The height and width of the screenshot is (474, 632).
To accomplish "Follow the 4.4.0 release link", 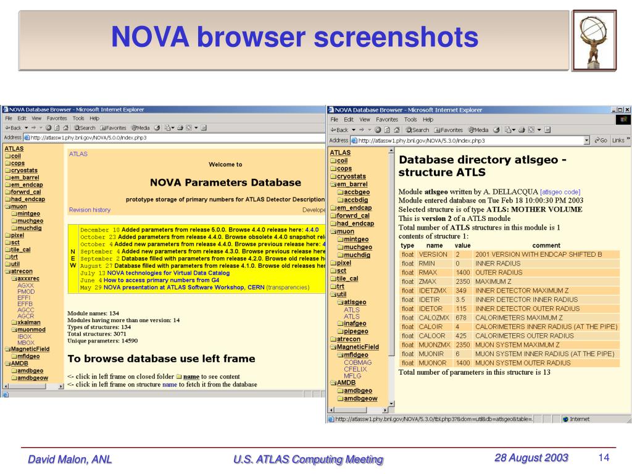I will 312,230.
